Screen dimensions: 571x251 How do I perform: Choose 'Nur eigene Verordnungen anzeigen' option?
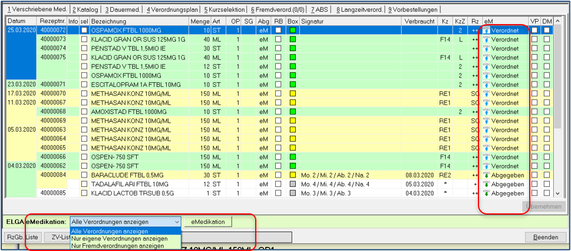(x=126, y=239)
